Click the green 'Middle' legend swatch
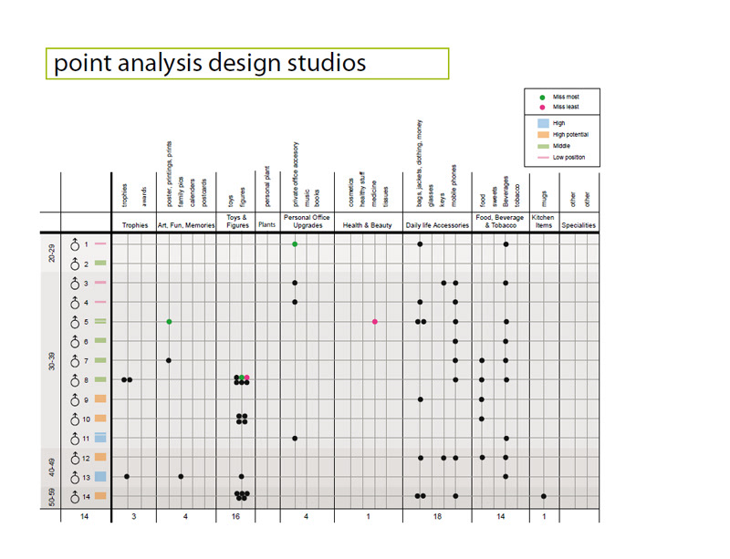 tap(543, 146)
